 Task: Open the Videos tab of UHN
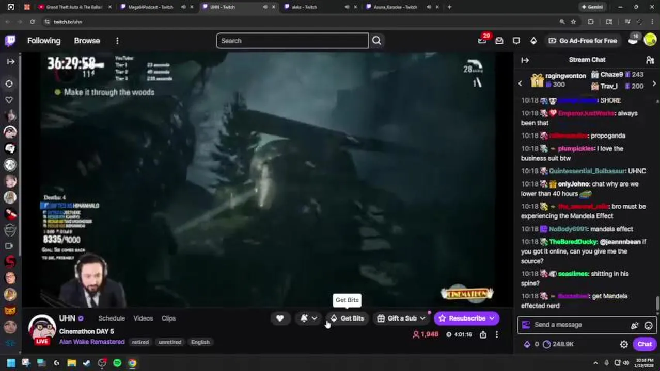tap(143, 318)
